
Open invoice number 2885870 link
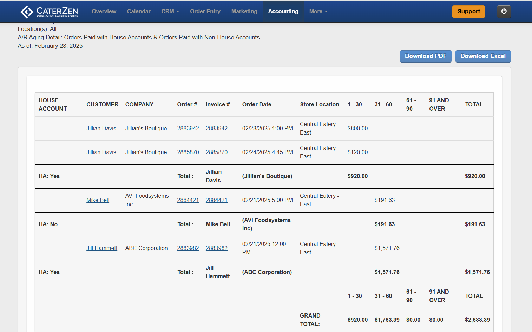point(217,152)
